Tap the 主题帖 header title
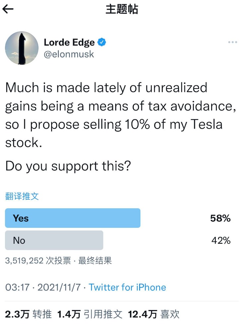Image resolution: width=249 pixels, height=326 pixels. coord(122,9)
